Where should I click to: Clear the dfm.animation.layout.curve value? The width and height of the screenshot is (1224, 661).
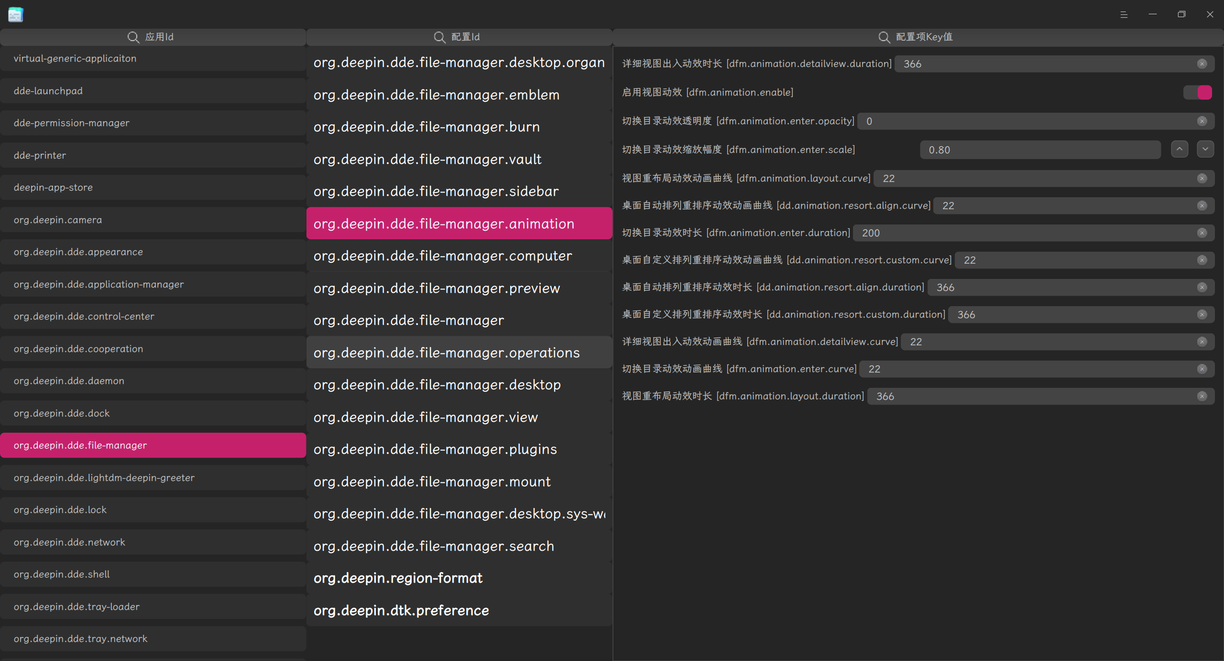1202,179
